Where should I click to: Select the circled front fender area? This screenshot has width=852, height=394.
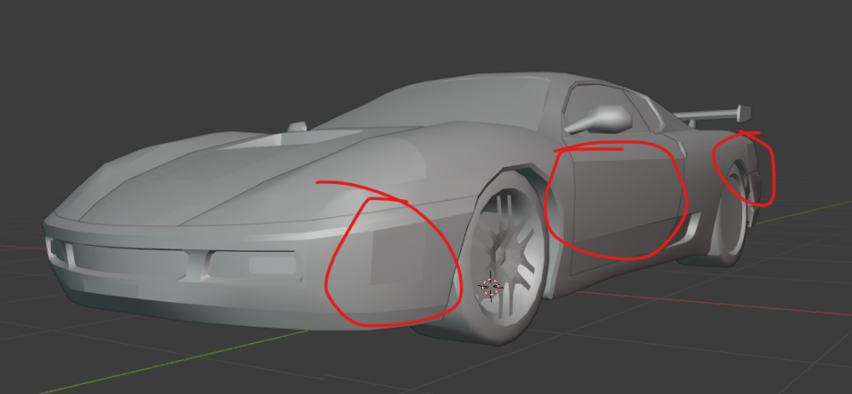coord(392,260)
